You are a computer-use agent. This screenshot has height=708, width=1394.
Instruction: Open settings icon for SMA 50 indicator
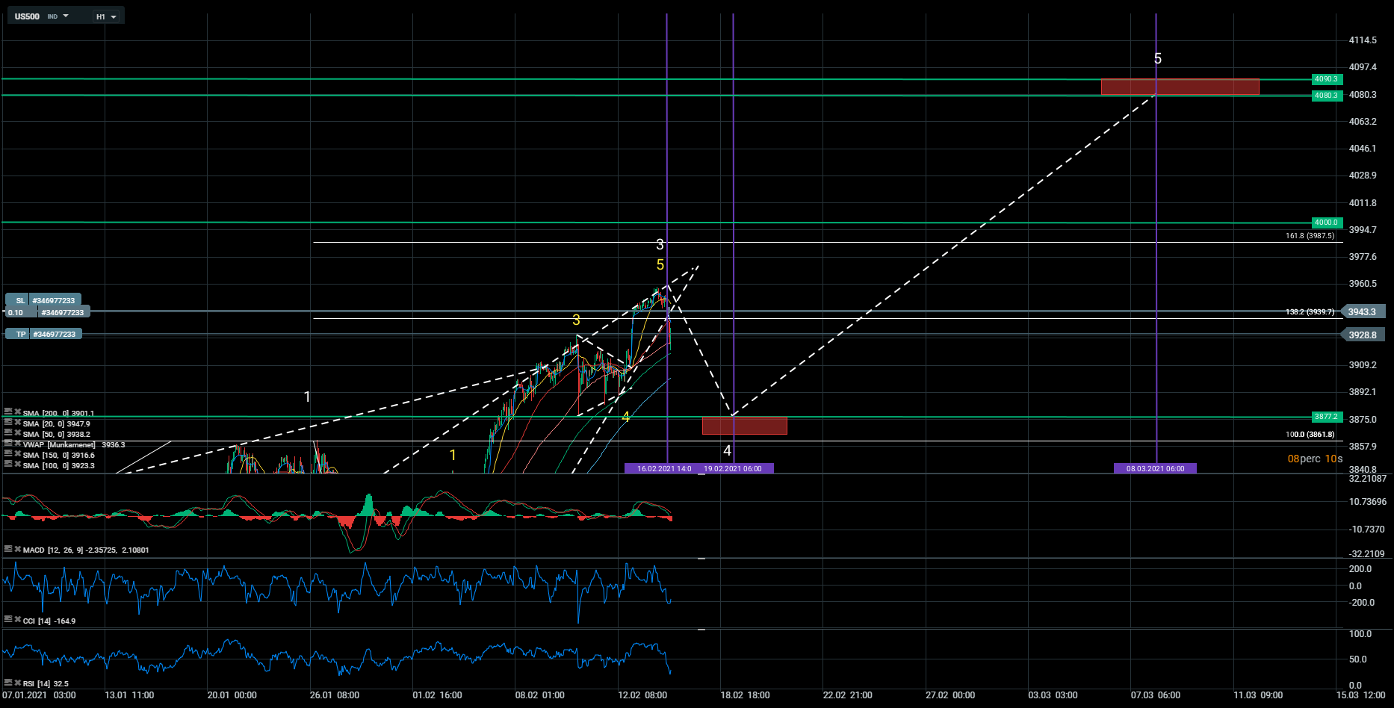(x=8, y=433)
